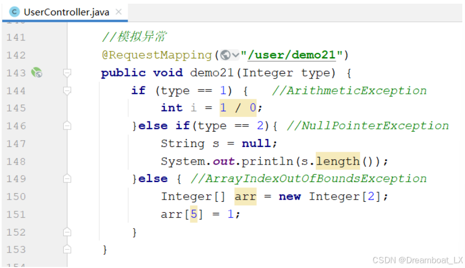The width and height of the screenshot is (465, 268).
Task: Click line number 147 in gutter
Action: click(x=16, y=144)
